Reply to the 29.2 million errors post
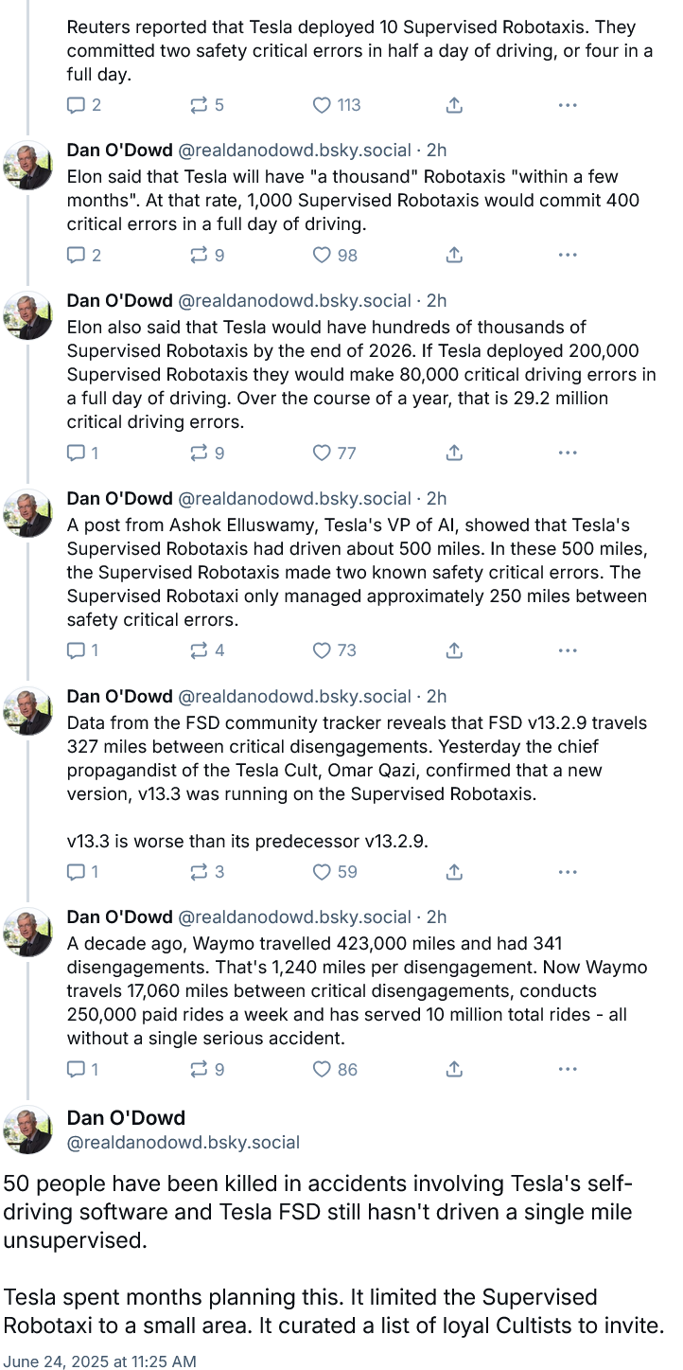 click(82, 454)
